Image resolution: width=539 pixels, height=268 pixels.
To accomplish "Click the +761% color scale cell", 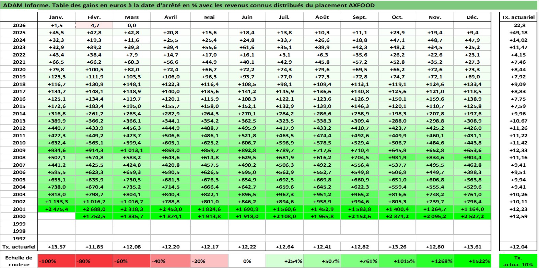I will (360, 261).
